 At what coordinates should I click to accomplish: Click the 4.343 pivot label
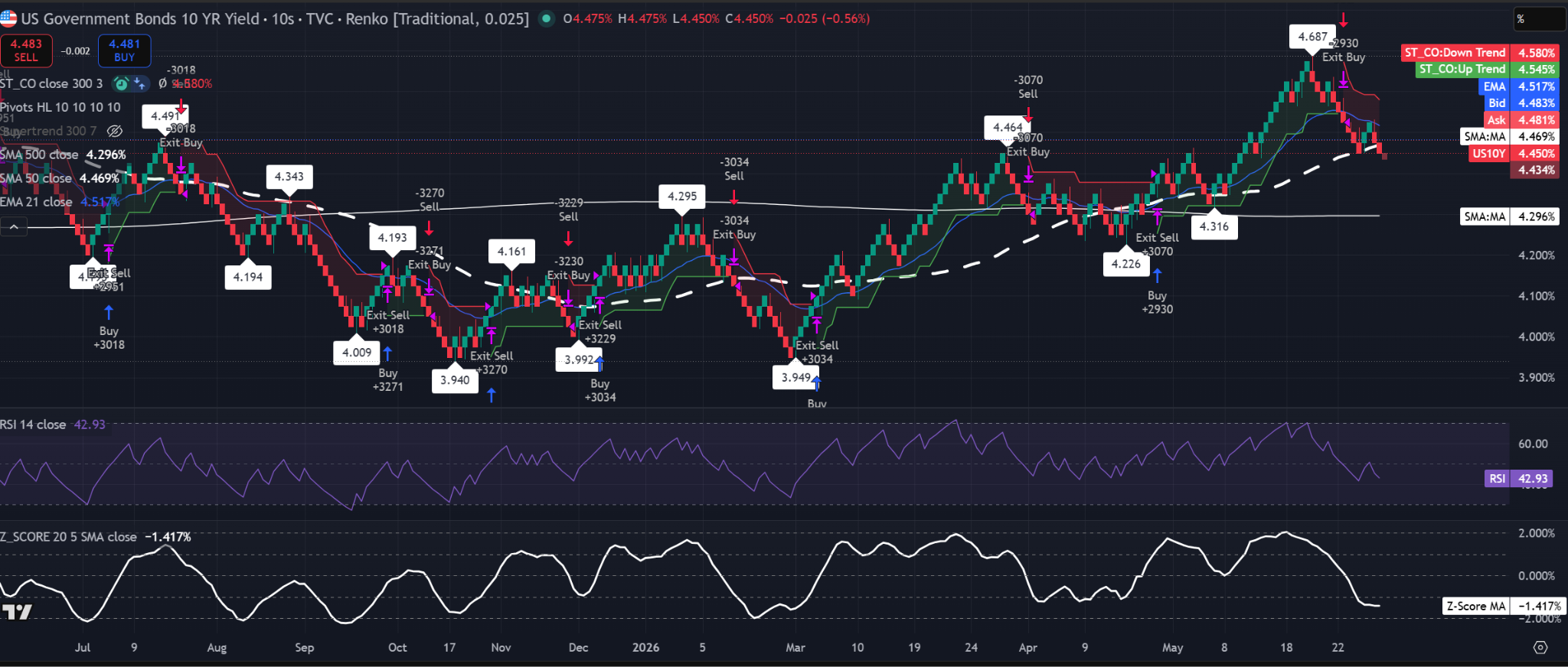[x=289, y=177]
